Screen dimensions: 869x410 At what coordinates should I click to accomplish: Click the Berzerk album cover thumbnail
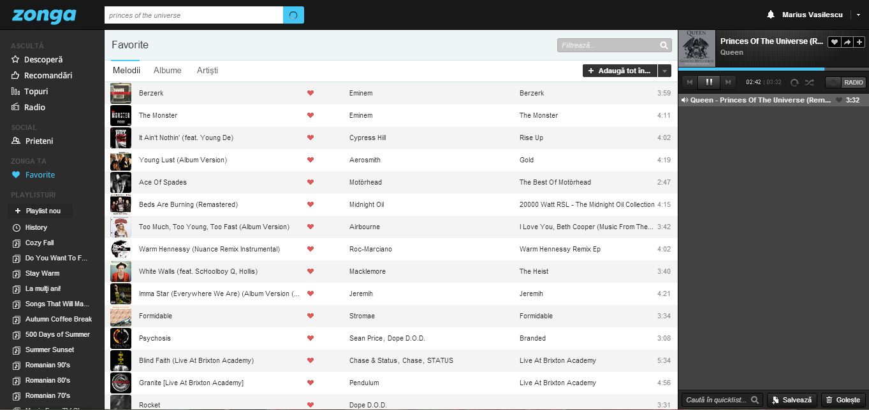[x=120, y=93]
